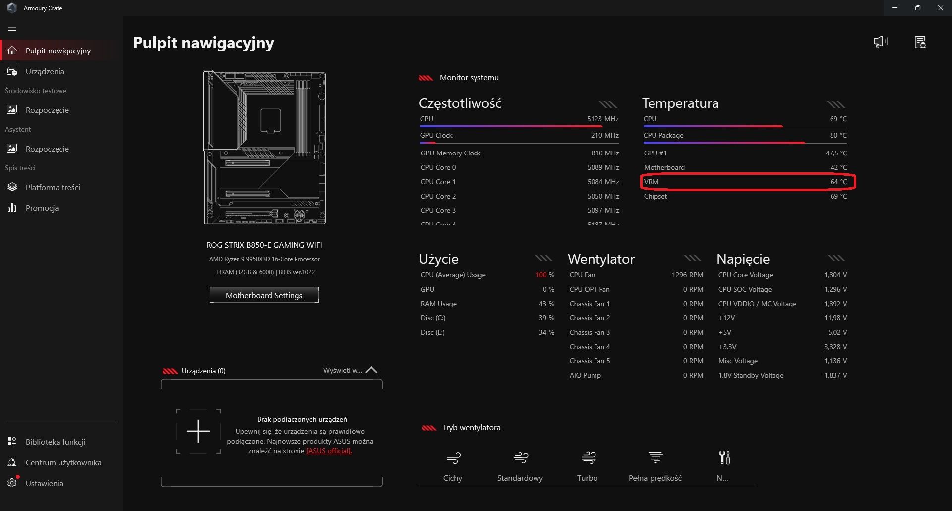The width and height of the screenshot is (952, 511).
Task: Click the AIO Pump row
Action: click(x=636, y=375)
